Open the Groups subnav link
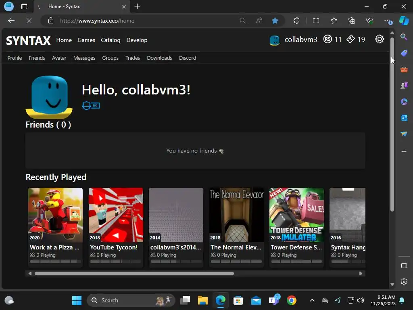 (x=111, y=58)
